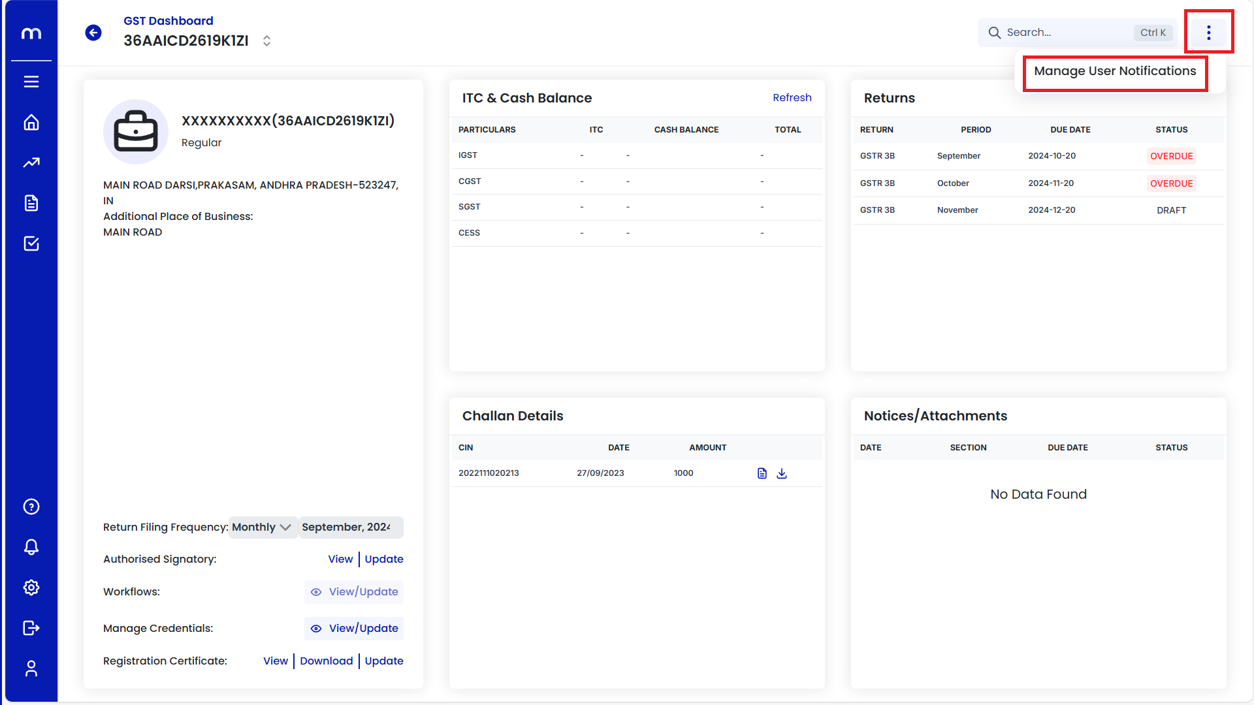The width and height of the screenshot is (1254, 705).
Task: View challan document icon for 27/09/2023
Action: (762, 473)
